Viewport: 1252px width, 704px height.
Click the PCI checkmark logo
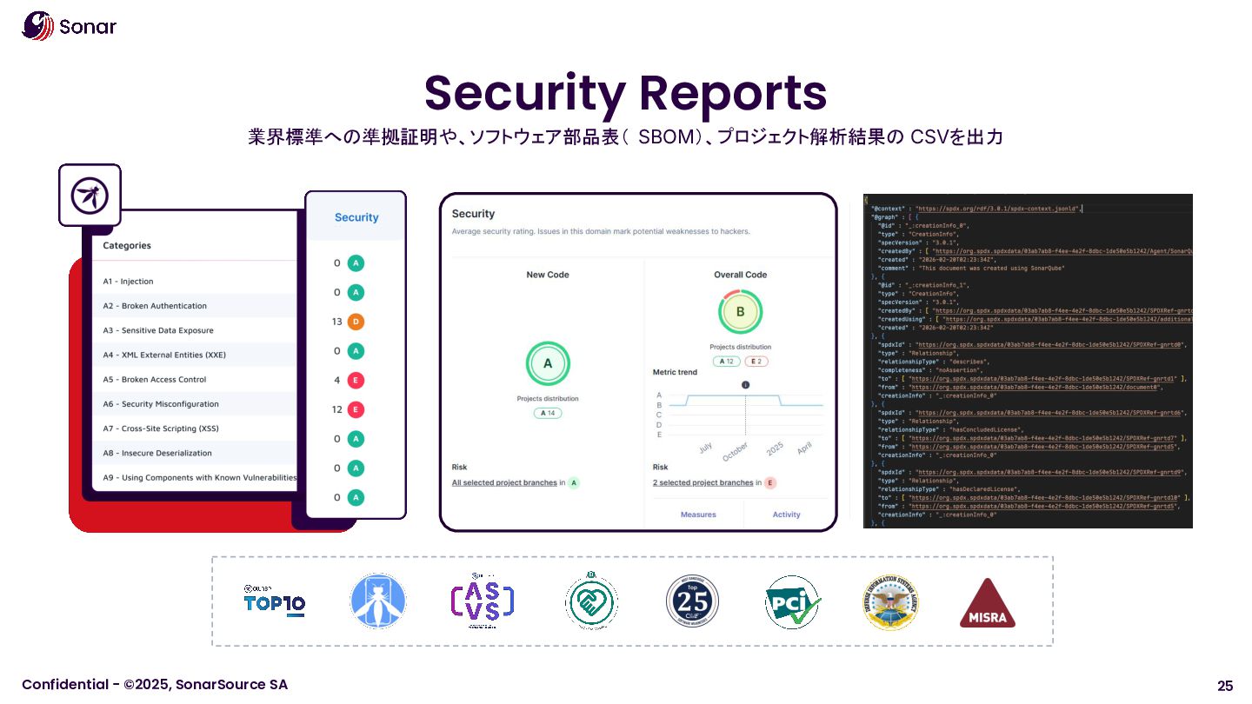click(x=793, y=601)
